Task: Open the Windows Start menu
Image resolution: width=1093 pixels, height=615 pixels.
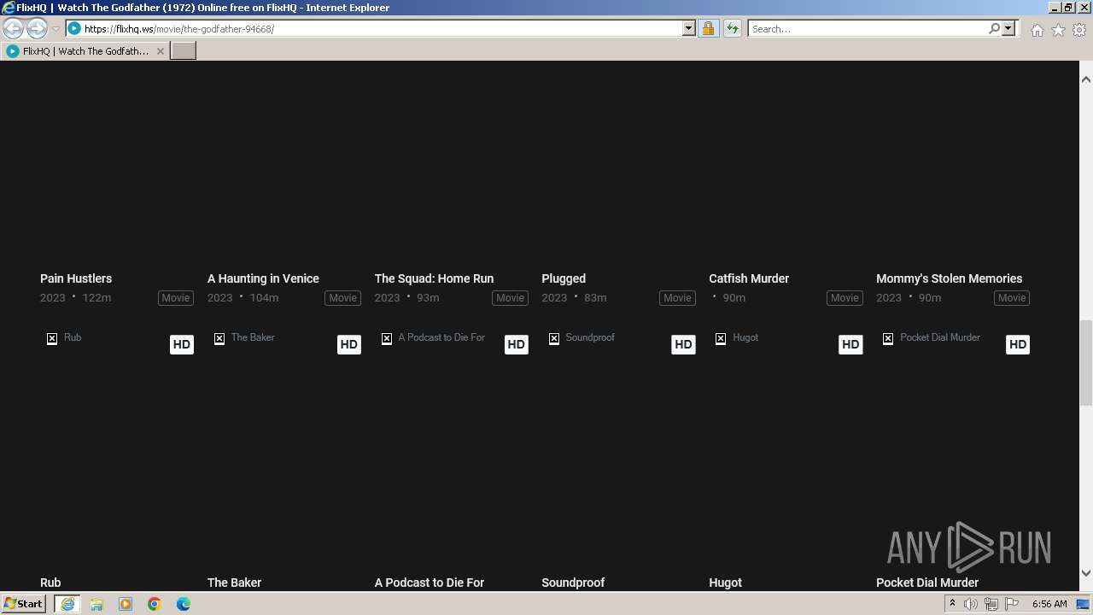Action: (24, 603)
